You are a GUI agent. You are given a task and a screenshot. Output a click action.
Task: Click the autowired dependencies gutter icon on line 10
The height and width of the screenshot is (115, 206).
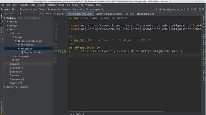(64, 51)
